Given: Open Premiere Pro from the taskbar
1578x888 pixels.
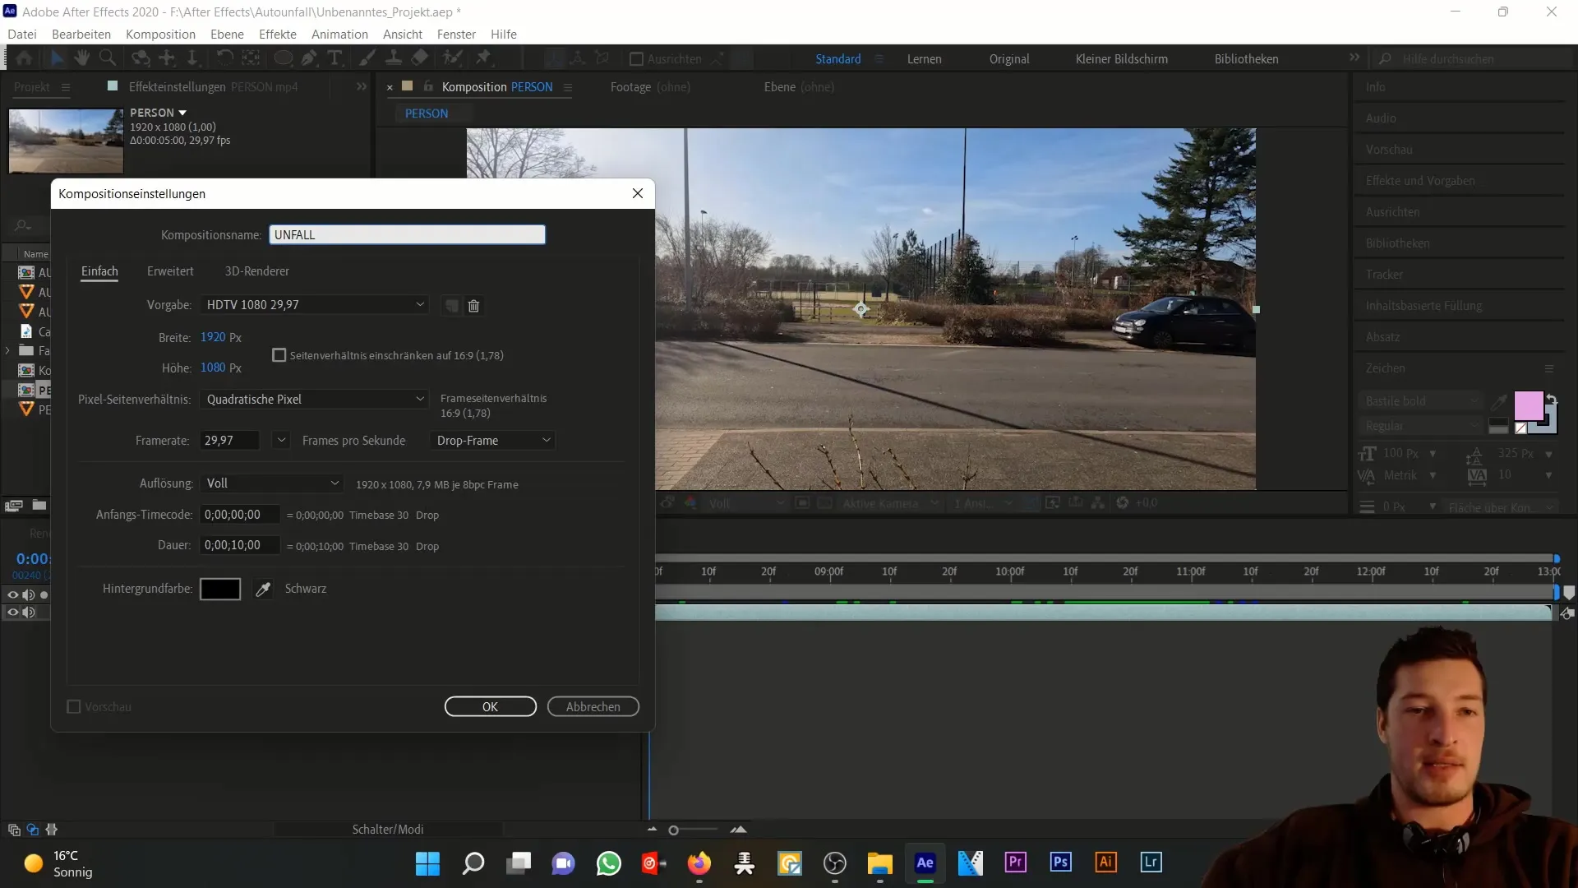Looking at the screenshot, I should coord(1015,863).
